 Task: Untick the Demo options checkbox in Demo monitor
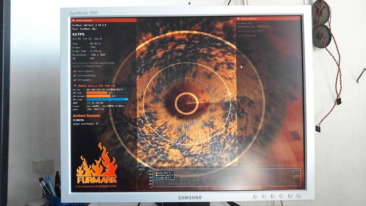pyautogui.click(x=75, y=71)
